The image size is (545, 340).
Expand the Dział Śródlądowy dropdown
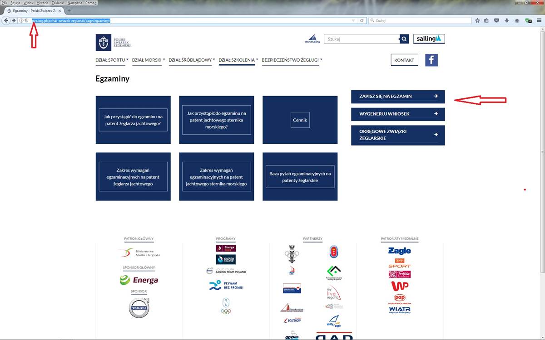pyautogui.click(x=192, y=60)
